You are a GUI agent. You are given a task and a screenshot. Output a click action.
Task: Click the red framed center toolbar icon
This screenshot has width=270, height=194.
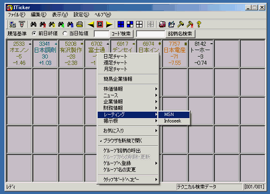pyautogui.click(x=100, y=24)
